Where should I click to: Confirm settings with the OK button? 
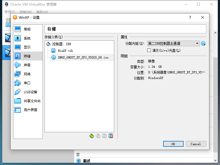point(173,144)
